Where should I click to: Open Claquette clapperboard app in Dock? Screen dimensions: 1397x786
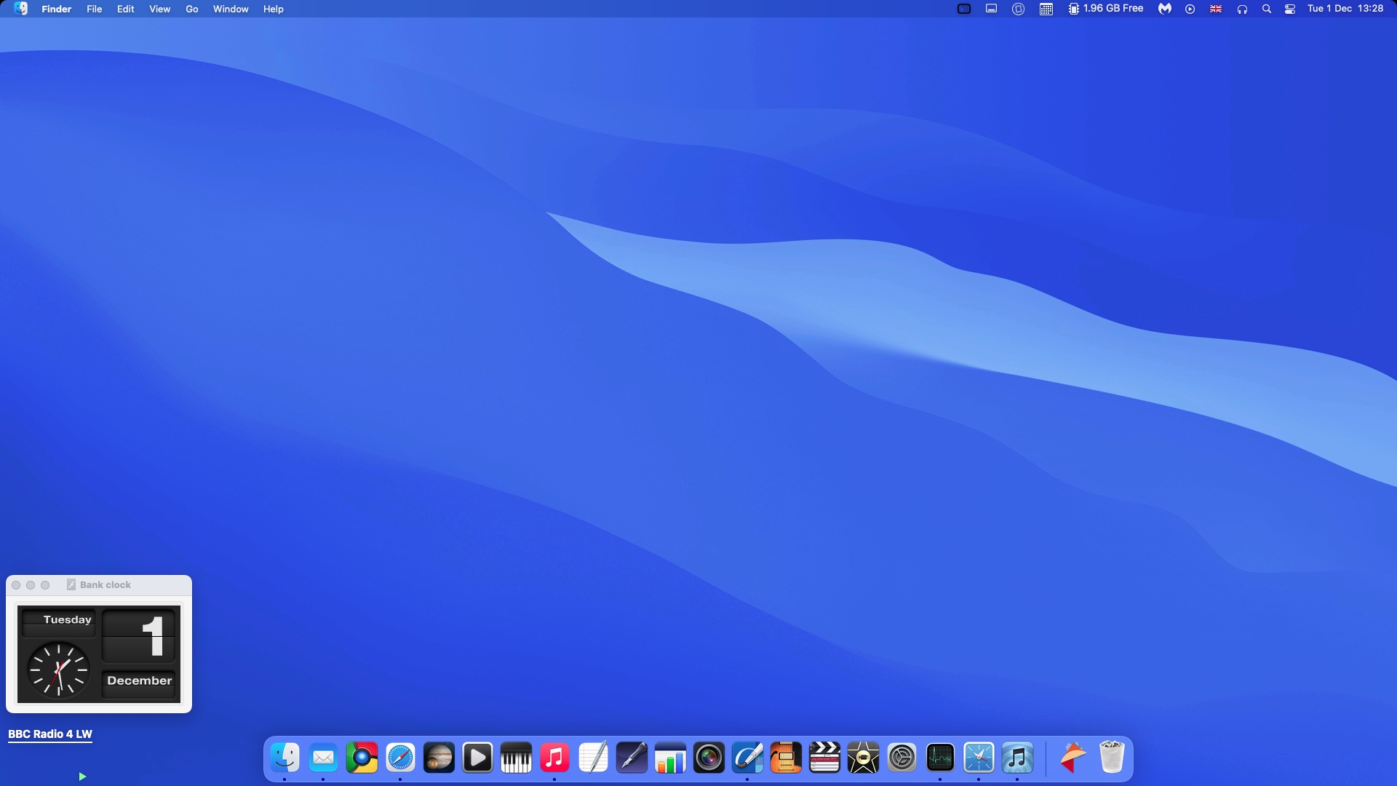[824, 758]
